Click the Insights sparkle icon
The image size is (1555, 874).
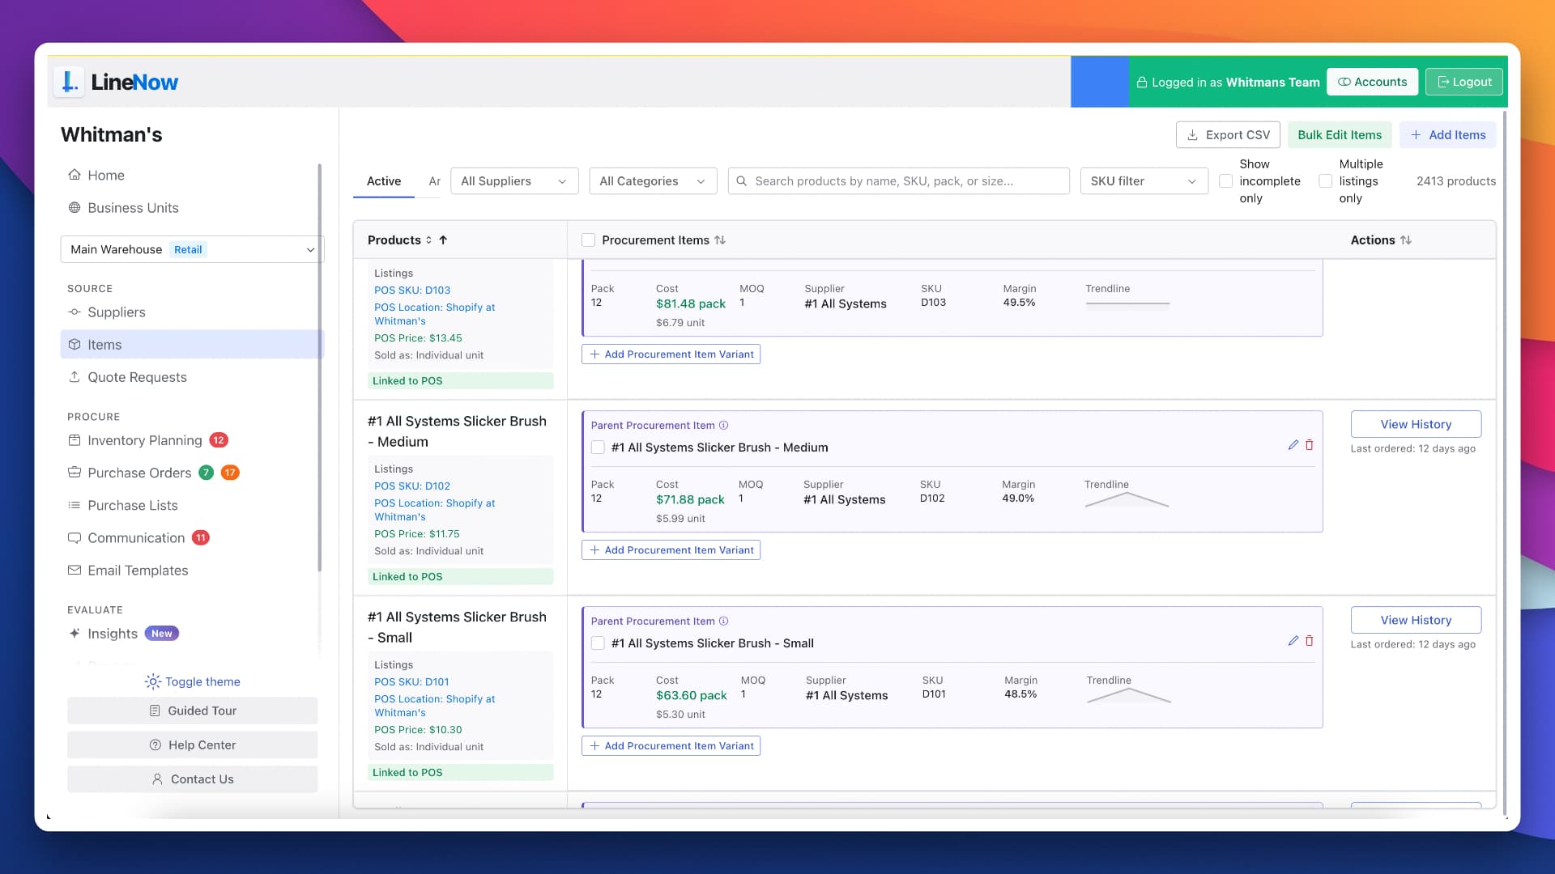point(75,634)
